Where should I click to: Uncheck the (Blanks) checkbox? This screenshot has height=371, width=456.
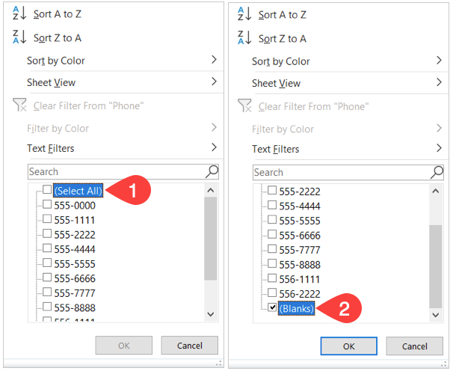coord(272,307)
